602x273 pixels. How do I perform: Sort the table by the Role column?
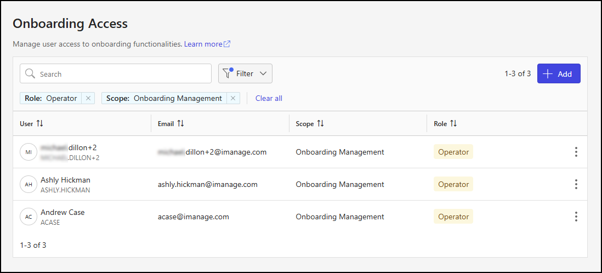tap(453, 124)
